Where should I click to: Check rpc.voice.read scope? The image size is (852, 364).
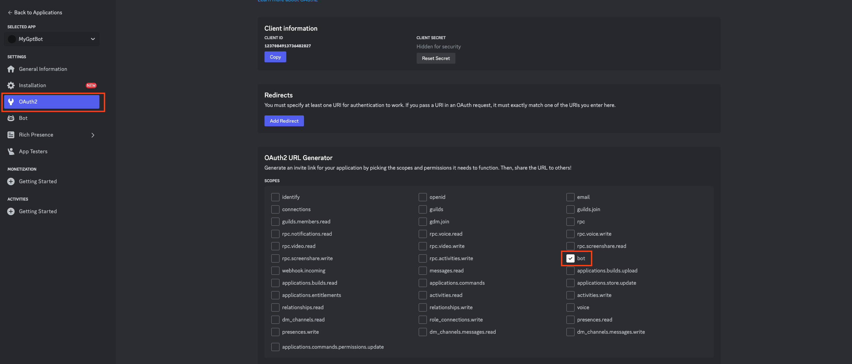(x=423, y=234)
